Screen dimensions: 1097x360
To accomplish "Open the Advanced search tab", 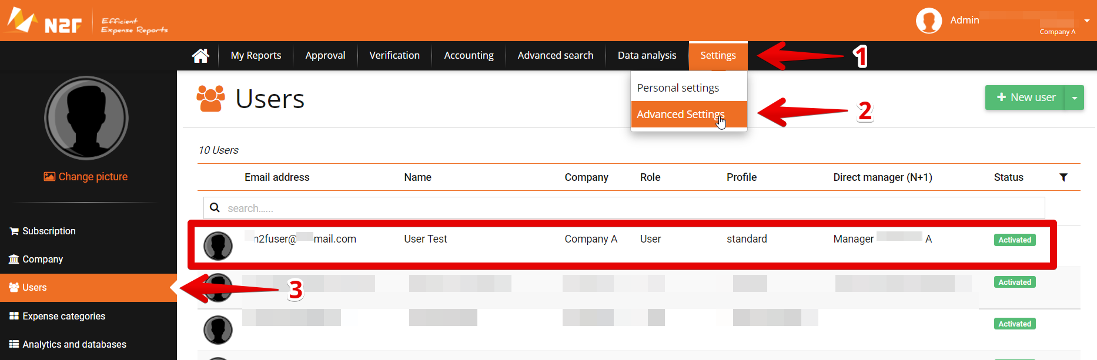I will 556,56.
